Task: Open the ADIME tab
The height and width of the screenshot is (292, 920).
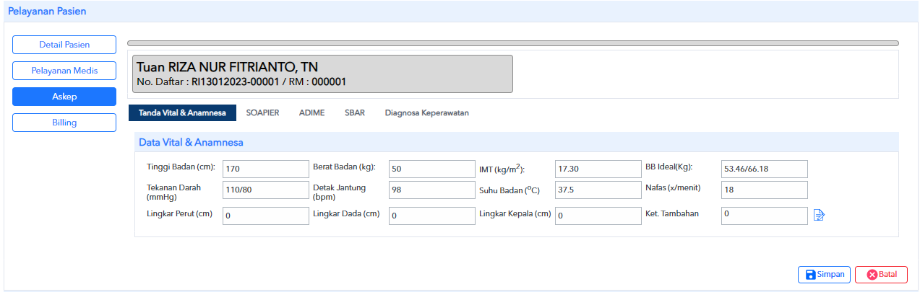Action: tap(311, 112)
